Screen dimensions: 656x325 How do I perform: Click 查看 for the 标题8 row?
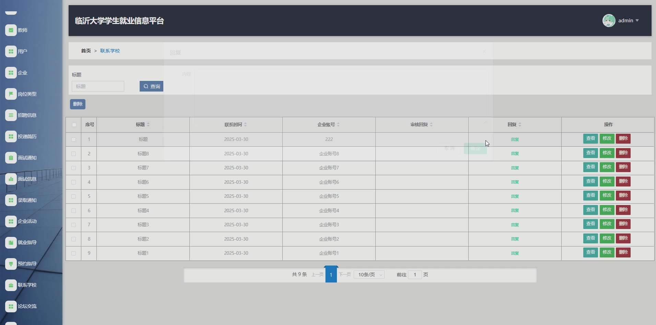point(590,153)
